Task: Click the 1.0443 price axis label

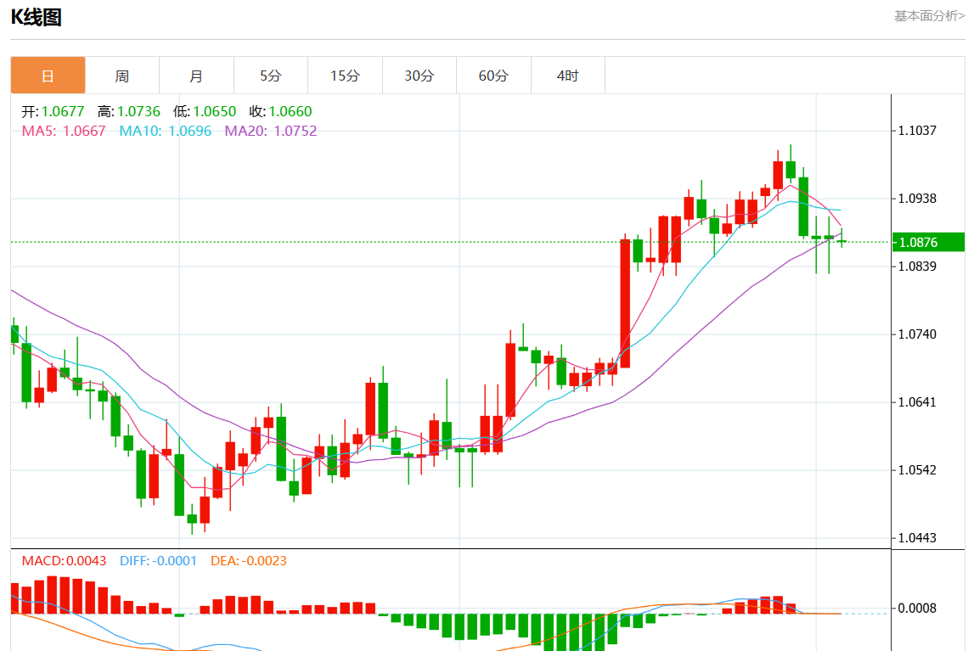Action: (917, 538)
